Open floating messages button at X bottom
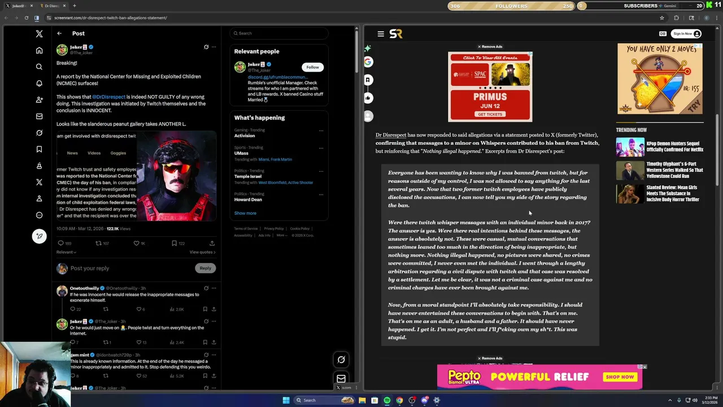 pyautogui.click(x=341, y=379)
